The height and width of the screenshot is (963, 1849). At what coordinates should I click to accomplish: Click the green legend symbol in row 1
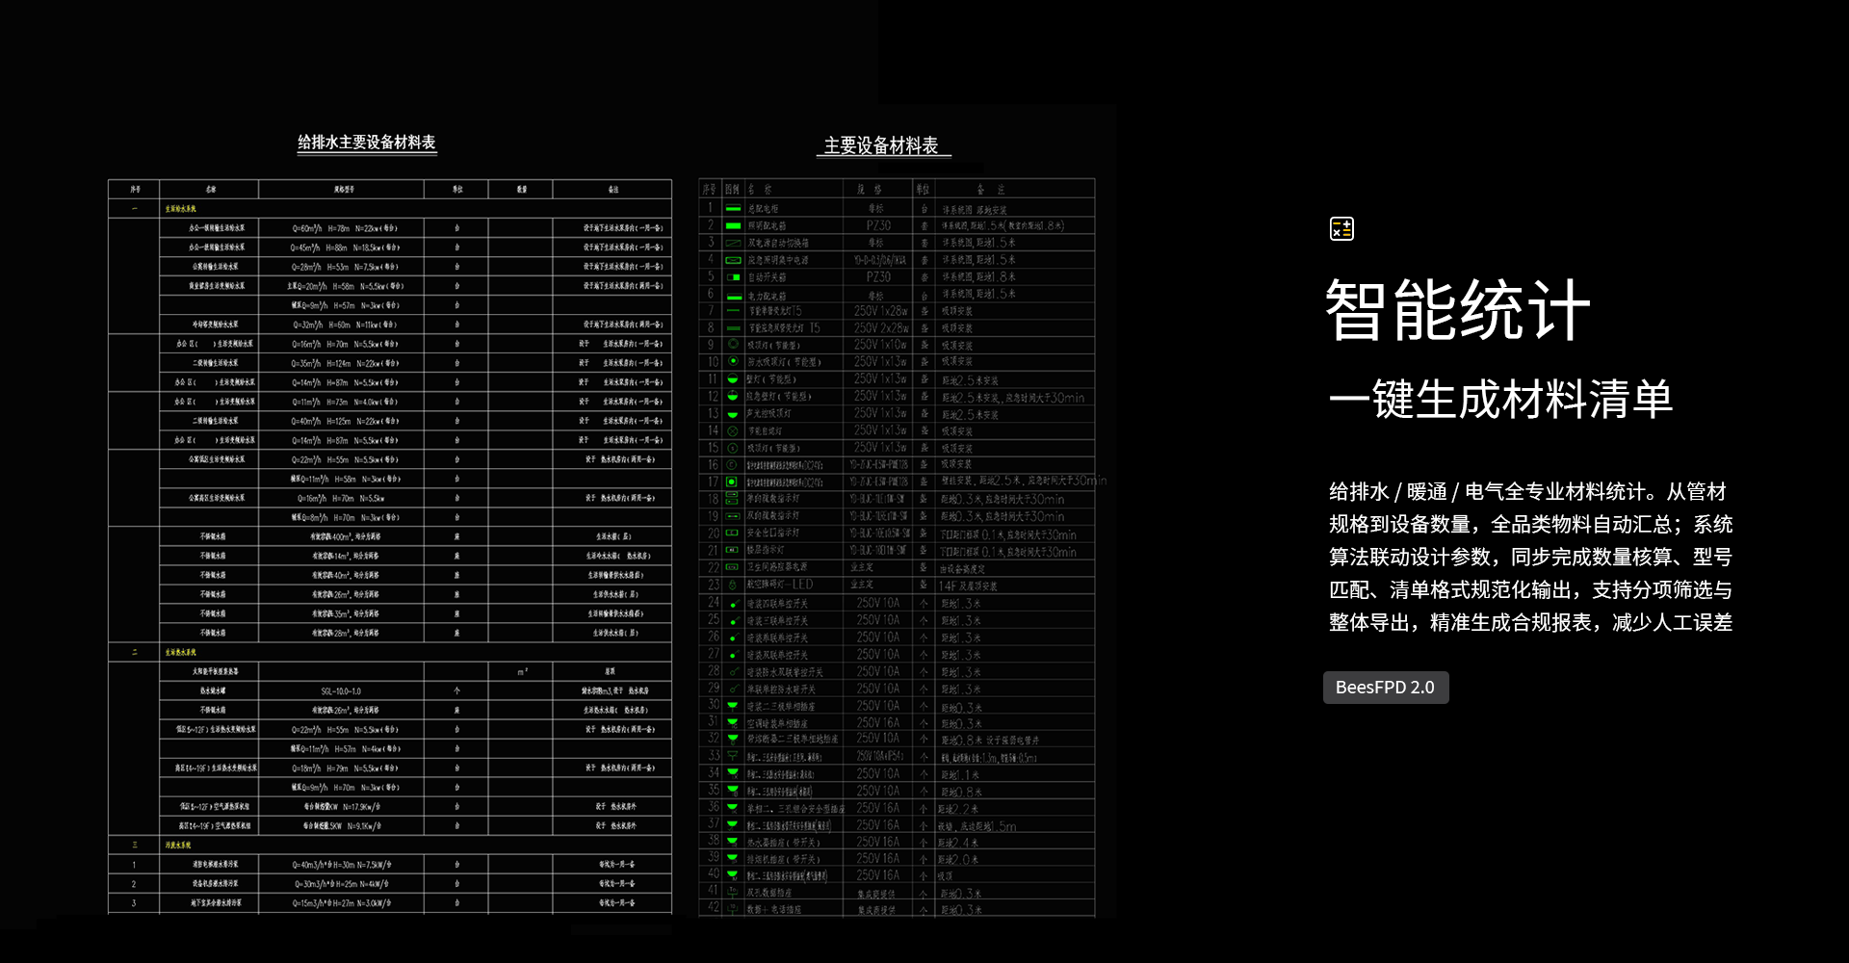733,209
